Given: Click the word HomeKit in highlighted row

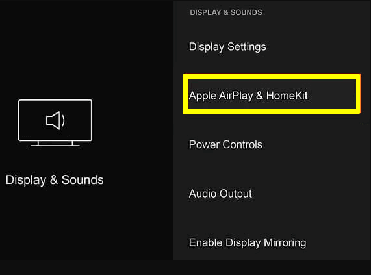Looking at the screenshot, I should [x=287, y=96].
